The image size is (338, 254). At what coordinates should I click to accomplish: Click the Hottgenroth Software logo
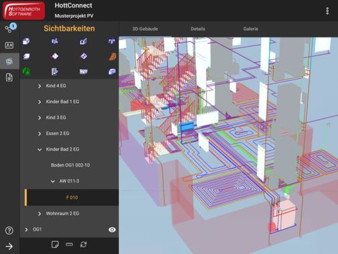pyautogui.click(x=23, y=11)
